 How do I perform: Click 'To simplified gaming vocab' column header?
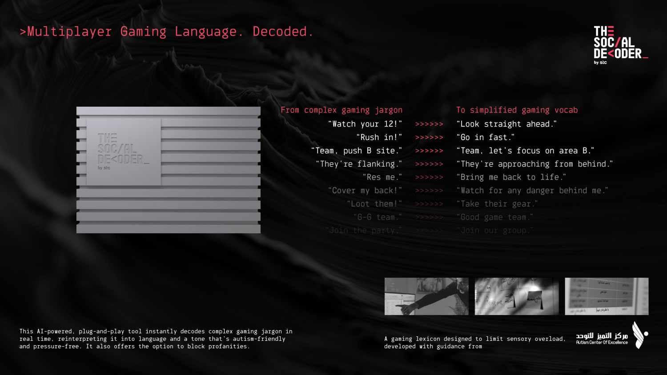click(x=517, y=110)
